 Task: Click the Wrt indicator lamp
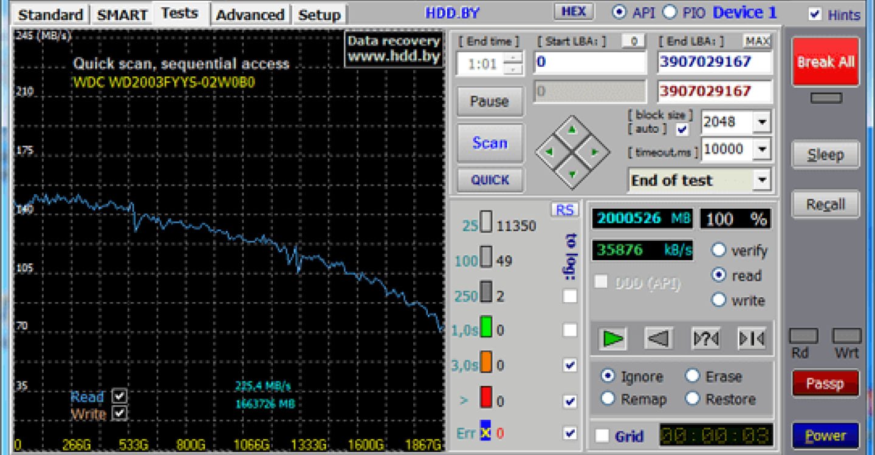click(847, 336)
